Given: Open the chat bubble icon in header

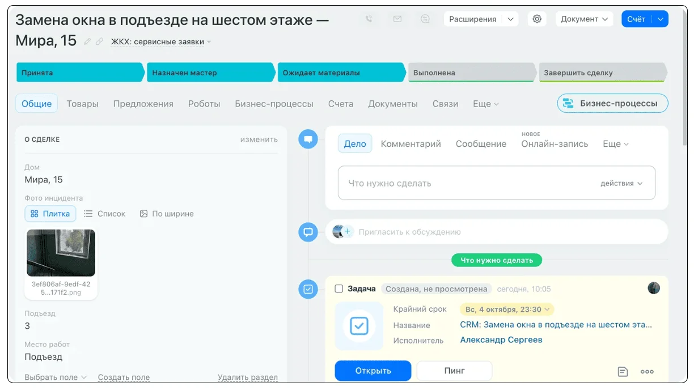Looking at the screenshot, I should (425, 19).
